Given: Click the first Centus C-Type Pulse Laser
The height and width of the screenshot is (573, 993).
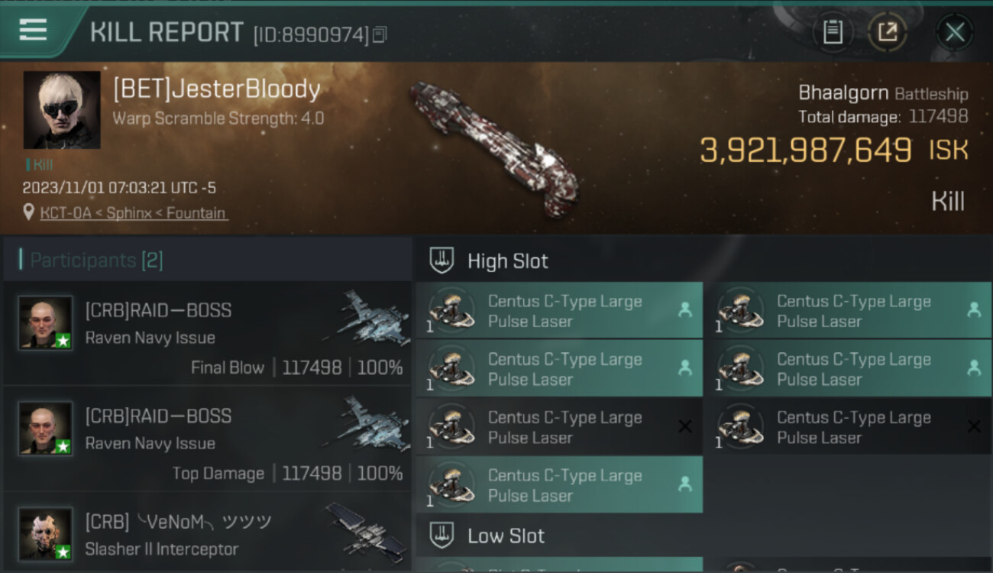Looking at the screenshot, I should [558, 311].
